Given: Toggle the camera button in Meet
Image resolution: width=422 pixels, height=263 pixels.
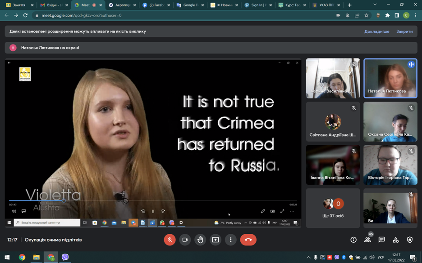Looking at the screenshot, I should [185, 240].
